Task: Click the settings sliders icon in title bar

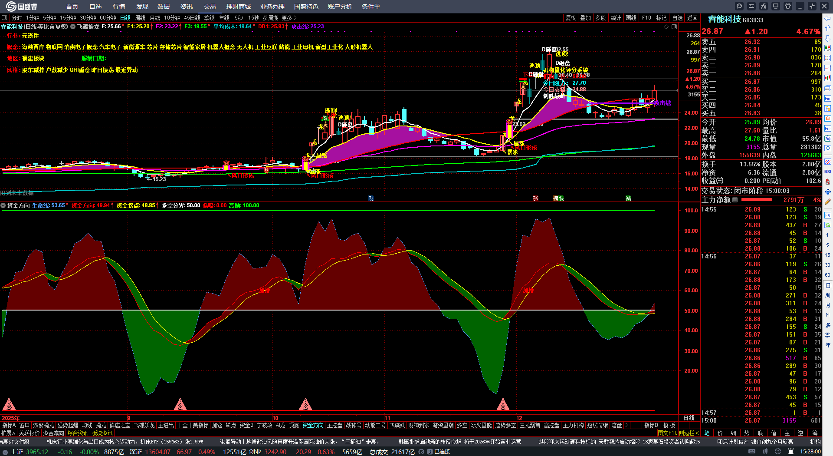Action: coord(751,6)
